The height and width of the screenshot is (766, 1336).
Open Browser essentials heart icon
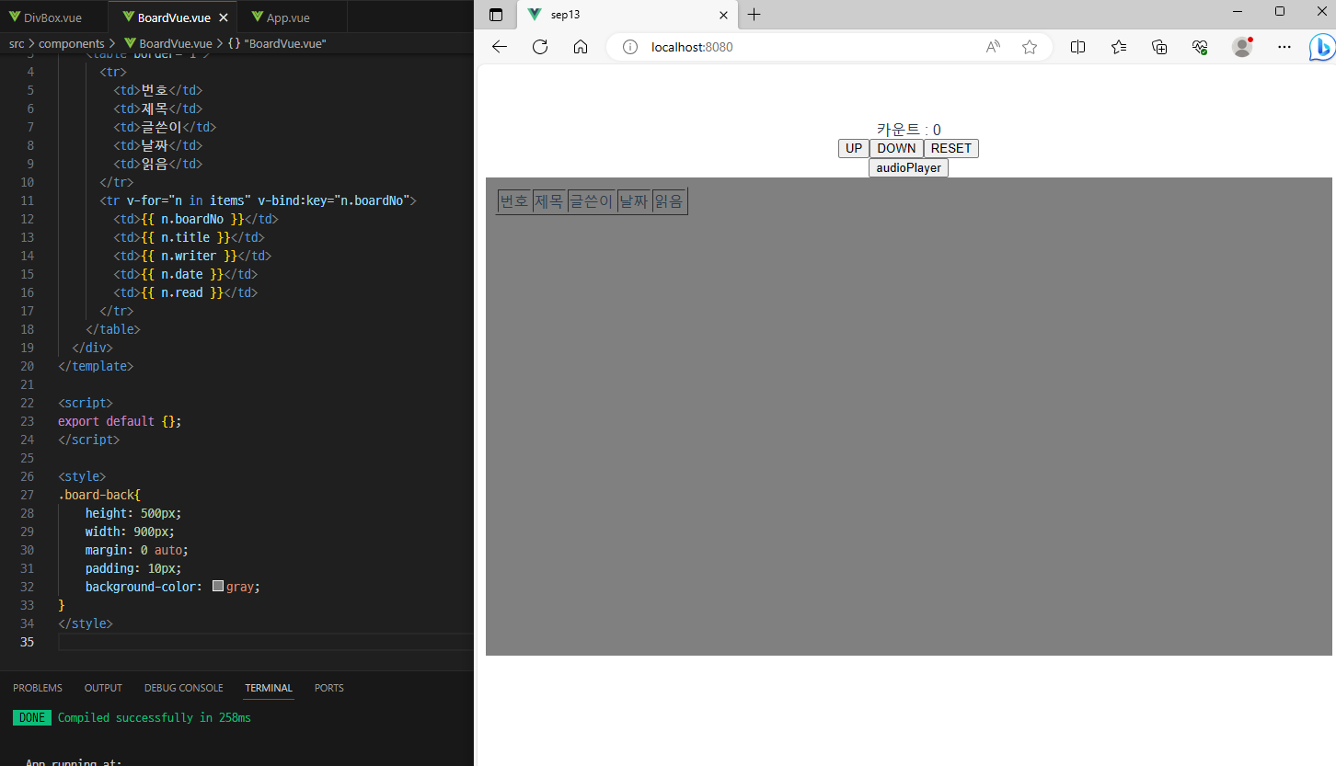tap(1200, 47)
